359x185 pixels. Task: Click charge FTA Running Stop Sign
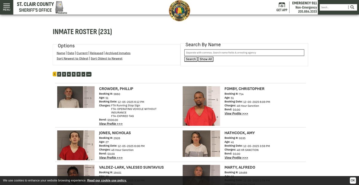pyautogui.click(x=126, y=105)
